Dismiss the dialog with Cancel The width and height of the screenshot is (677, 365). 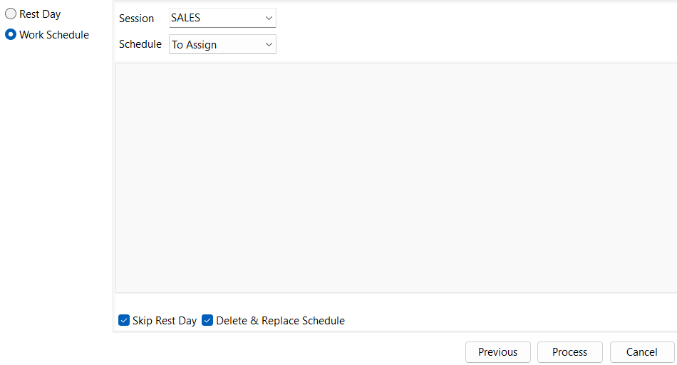coord(641,352)
